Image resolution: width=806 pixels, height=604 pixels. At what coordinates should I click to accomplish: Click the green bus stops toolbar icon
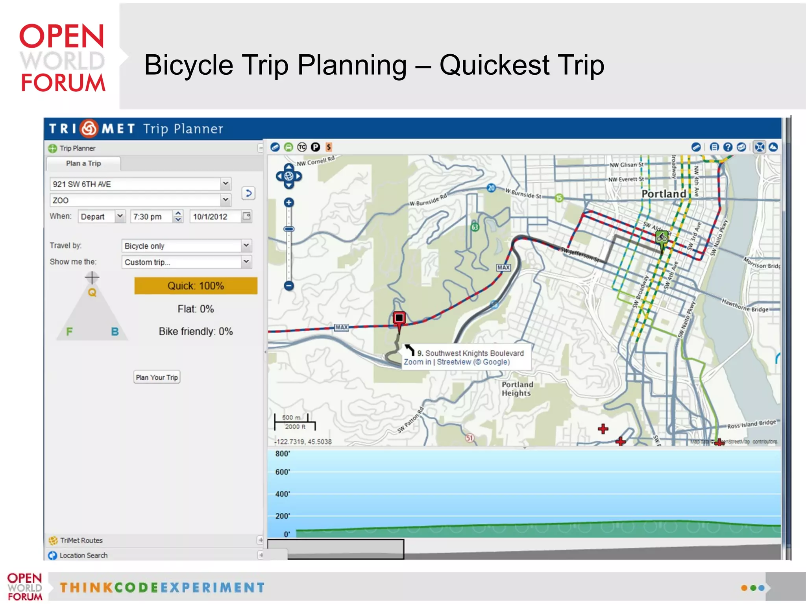click(288, 147)
